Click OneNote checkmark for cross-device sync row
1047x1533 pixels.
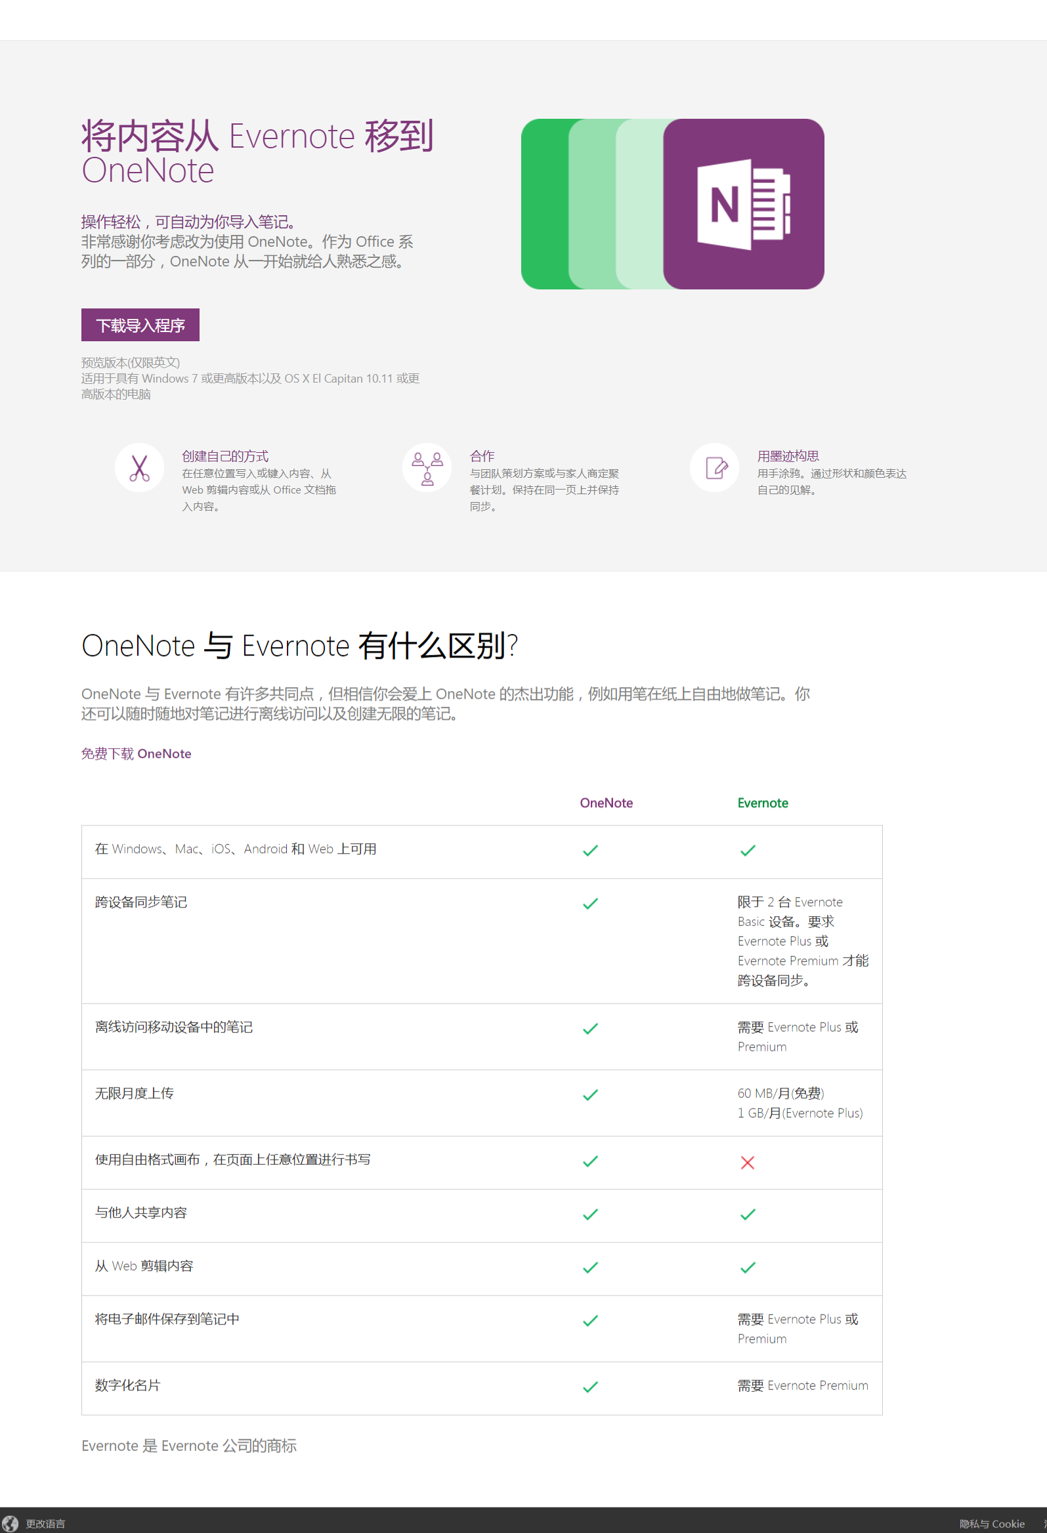click(x=590, y=904)
